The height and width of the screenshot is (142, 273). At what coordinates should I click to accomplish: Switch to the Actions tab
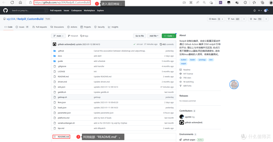[x=72, y=27]
